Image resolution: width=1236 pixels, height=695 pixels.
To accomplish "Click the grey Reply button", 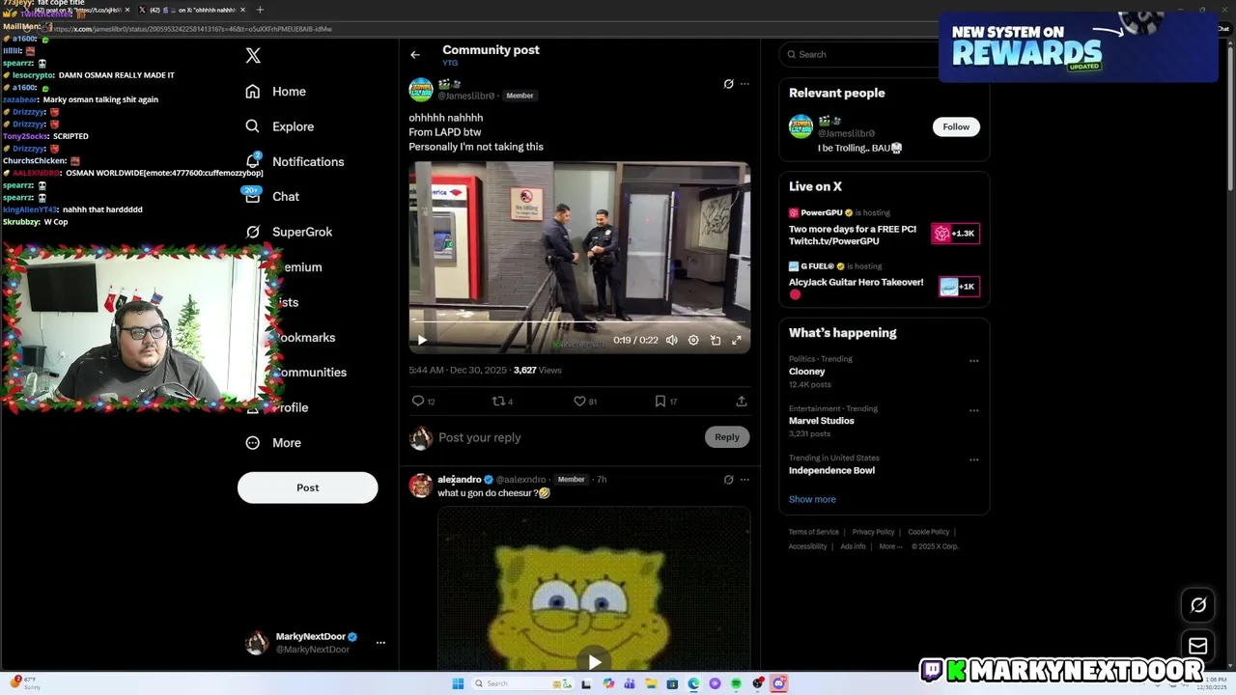I will point(727,437).
